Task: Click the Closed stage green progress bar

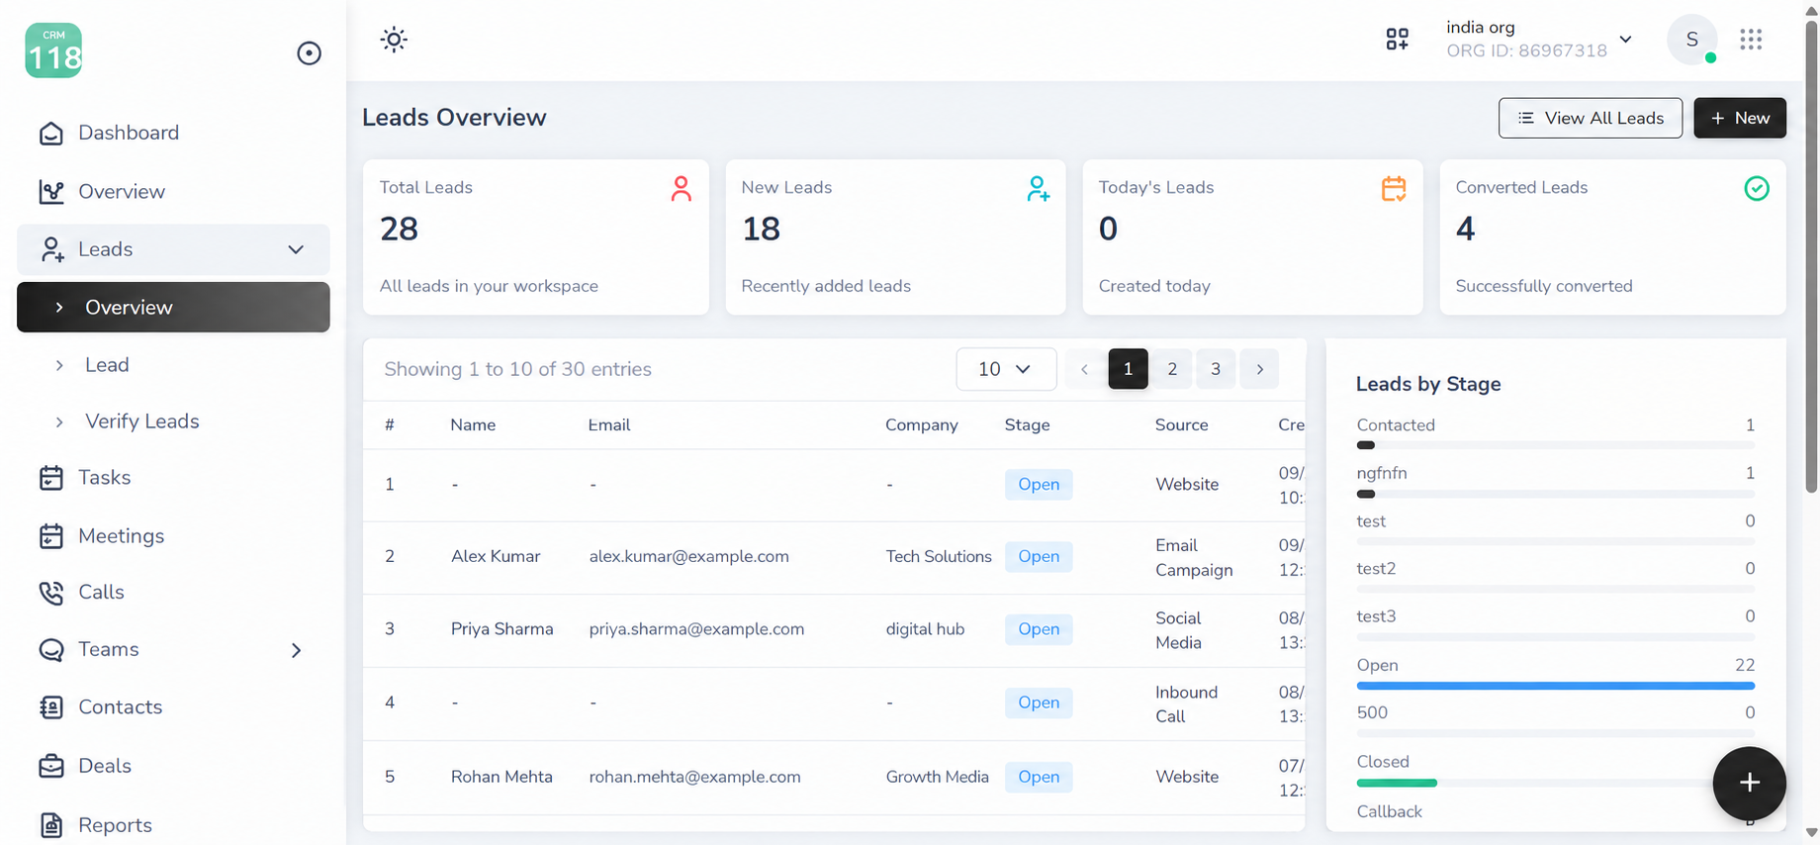Action: (x=1397, y=783)
